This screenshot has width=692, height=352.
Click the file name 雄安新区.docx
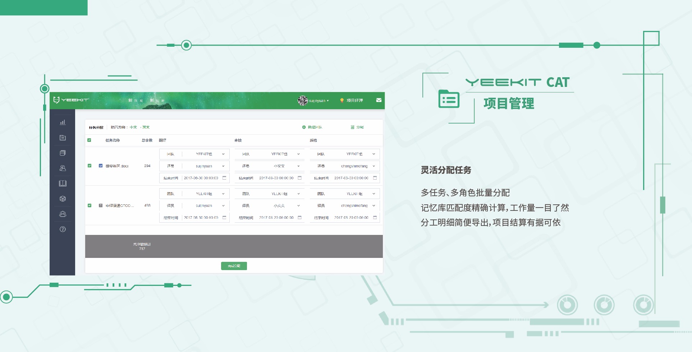117,166
